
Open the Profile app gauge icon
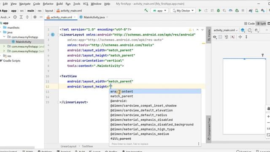point(231,11)
